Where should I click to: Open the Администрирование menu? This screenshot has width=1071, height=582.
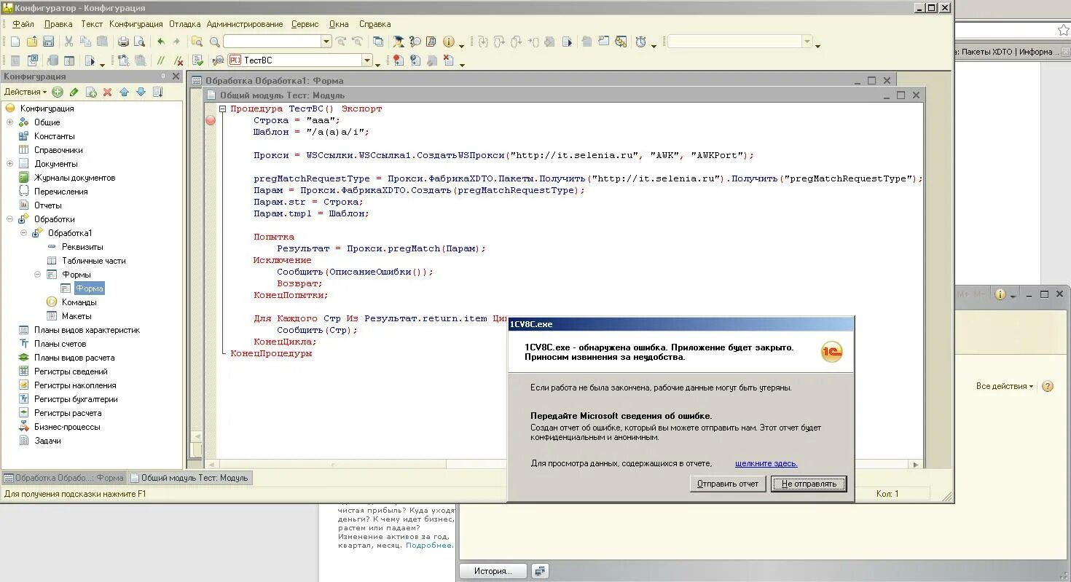[x=245, y=24]
